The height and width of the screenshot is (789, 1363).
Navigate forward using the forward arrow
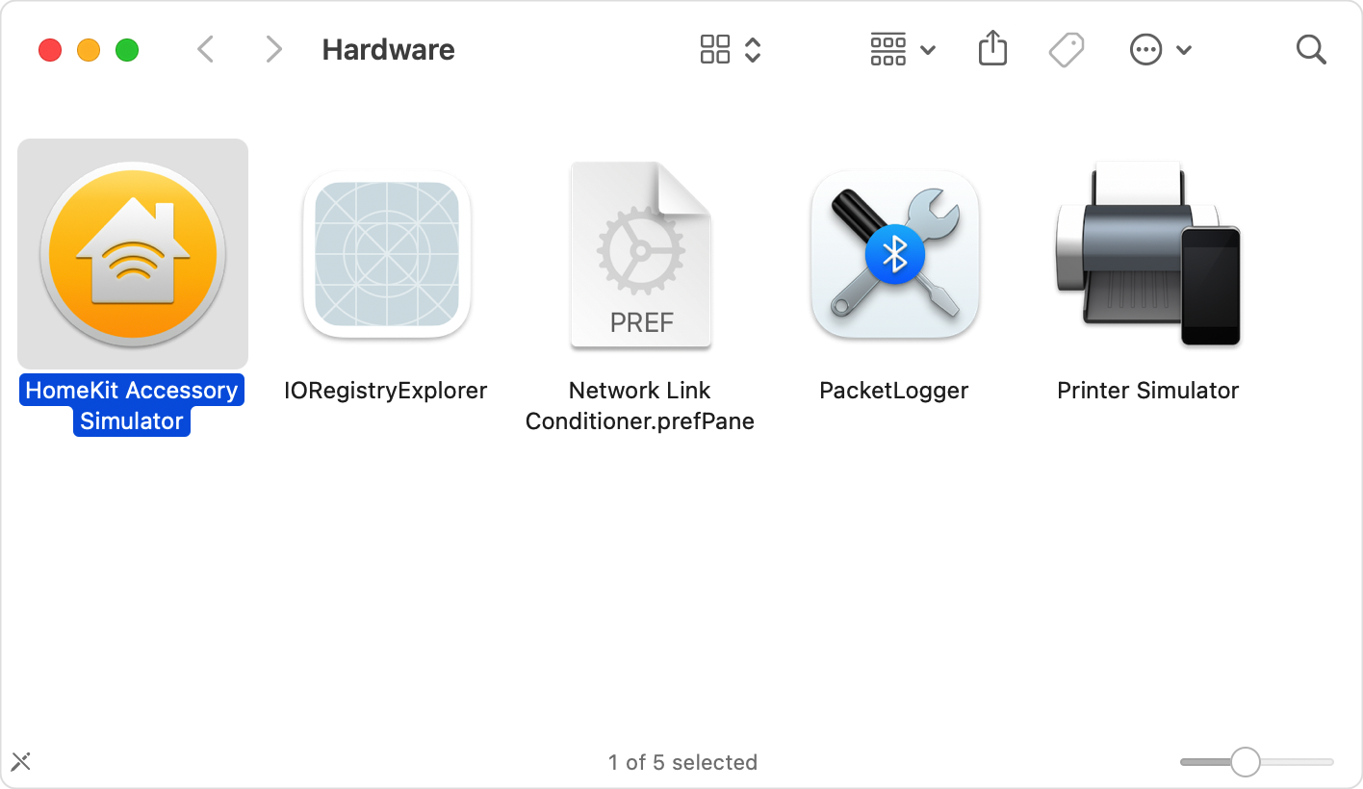(274, 49)
